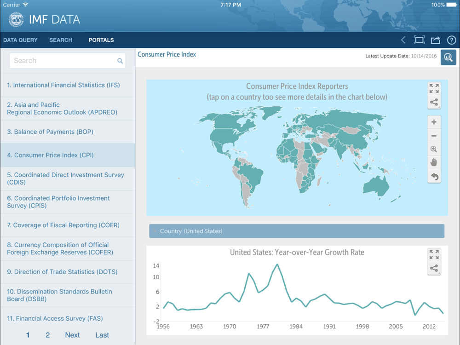Tap the IMF logo emblem
The width and height of the screenshot is (460, 345).
coord(16,20)
